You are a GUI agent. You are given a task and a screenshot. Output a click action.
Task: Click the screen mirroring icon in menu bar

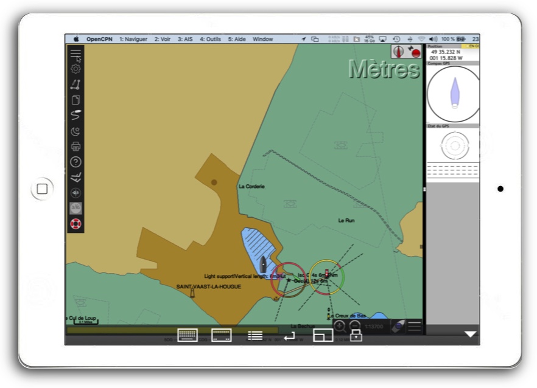315,39
